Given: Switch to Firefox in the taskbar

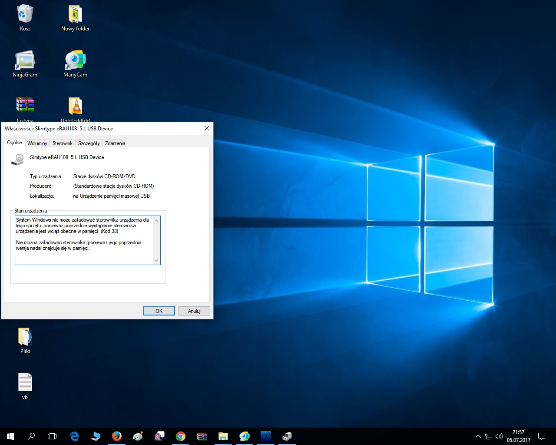Looking at the screenshot, I should tap(117, 436).
